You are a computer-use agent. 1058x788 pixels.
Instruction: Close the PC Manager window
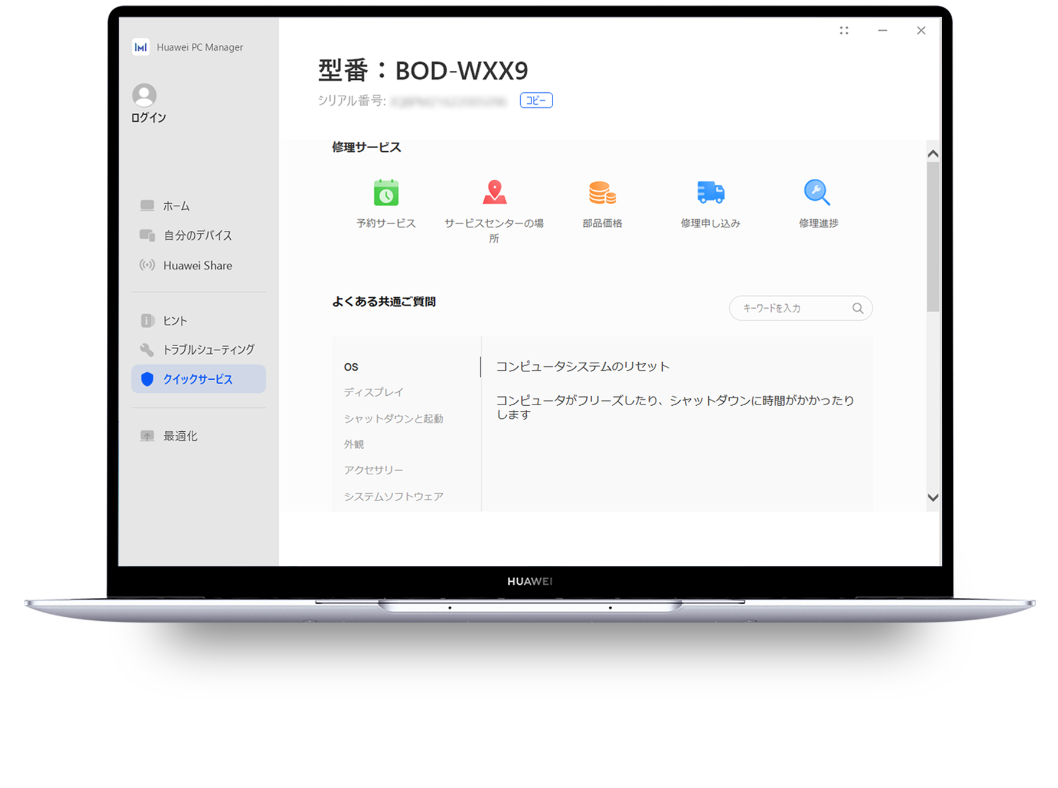click(921, 31)
